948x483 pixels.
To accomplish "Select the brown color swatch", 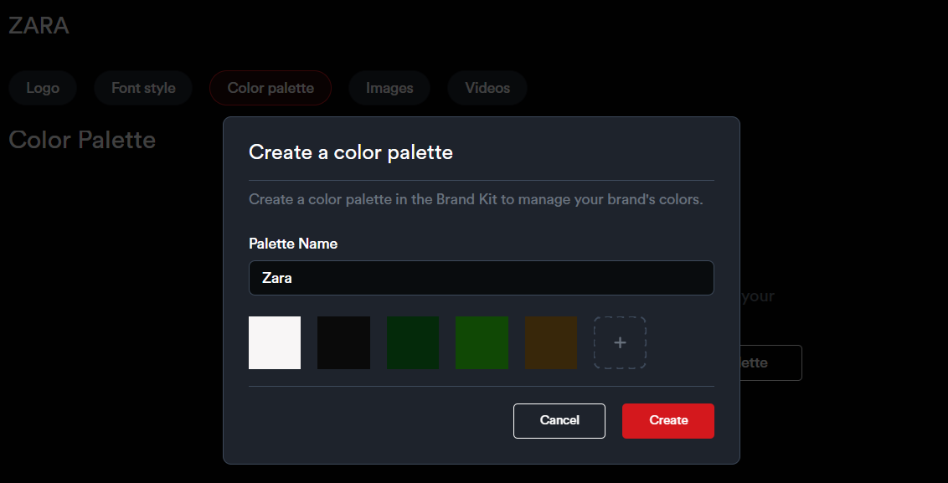I will 551,342.
